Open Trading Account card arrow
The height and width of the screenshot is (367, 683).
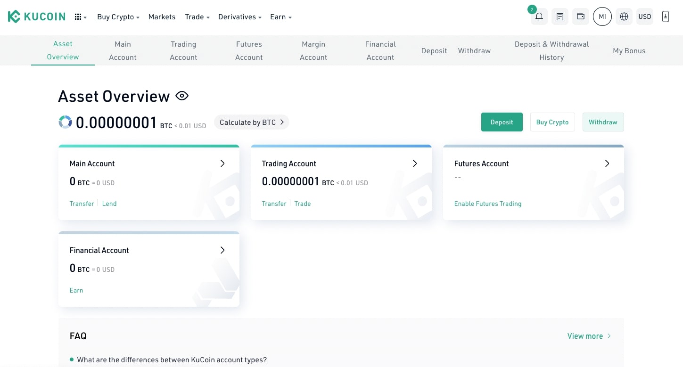coord(415,163)
